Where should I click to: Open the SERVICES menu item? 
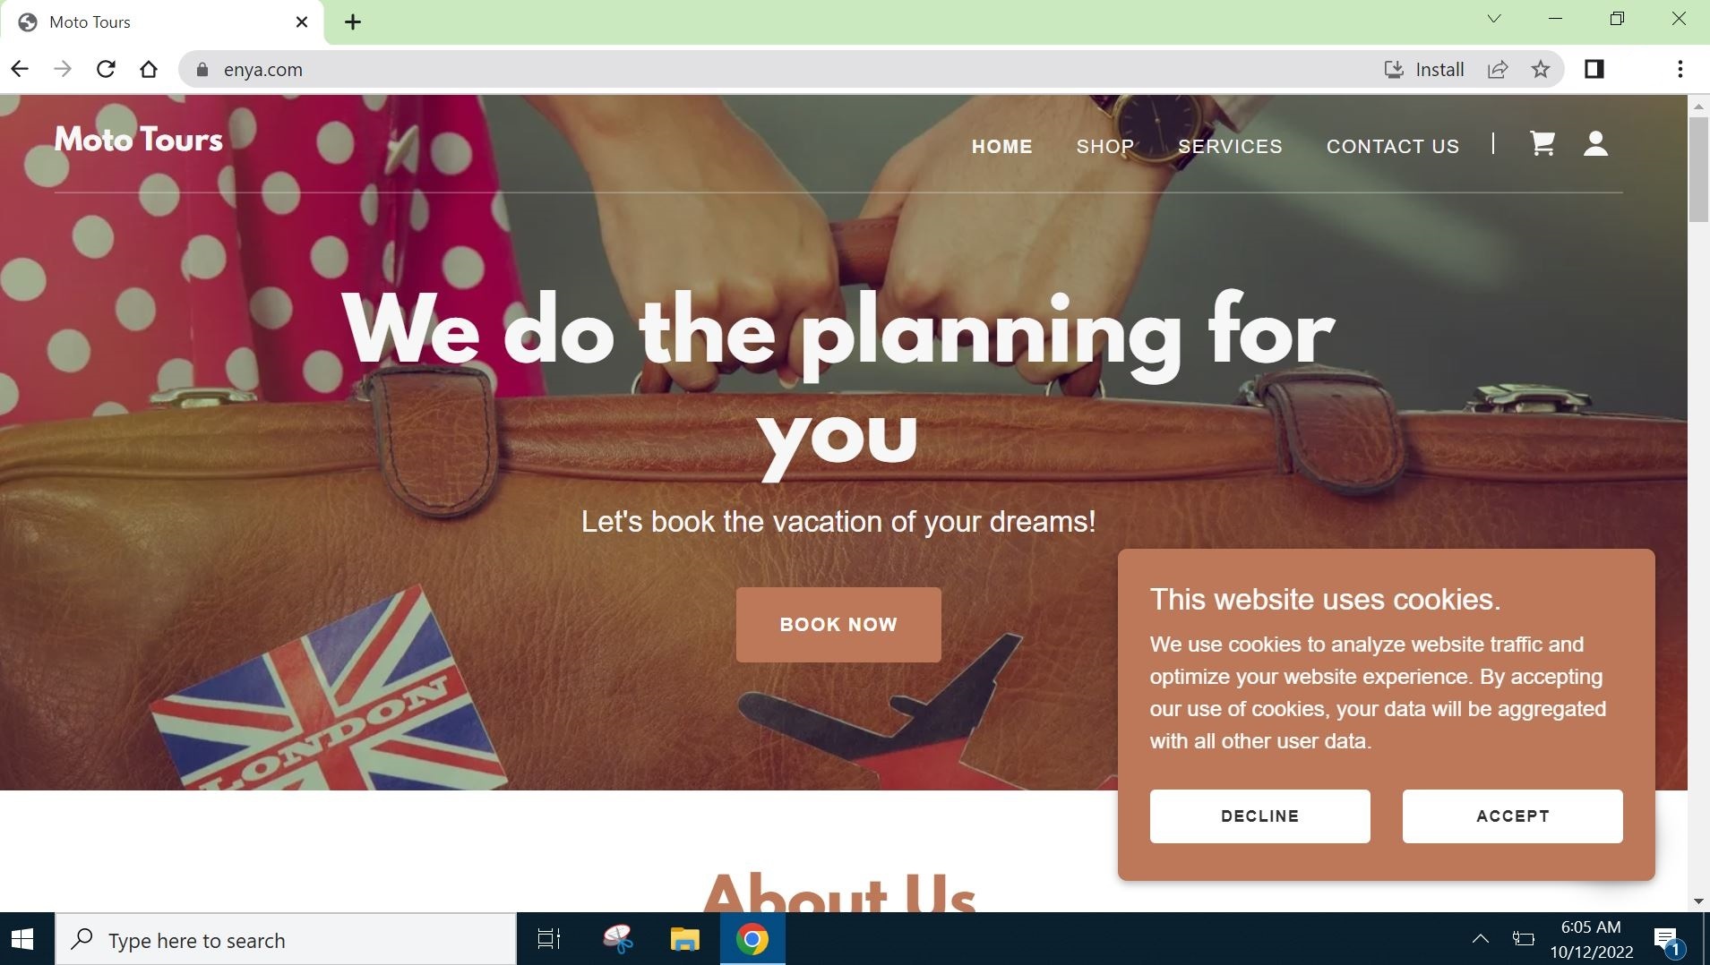1230,146
